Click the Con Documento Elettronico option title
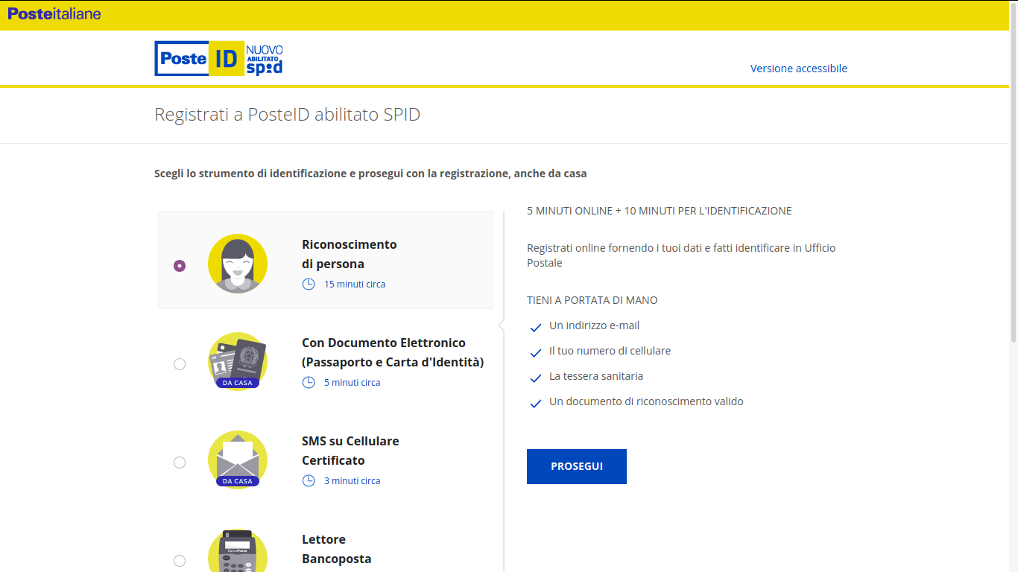Screen dimensions: 1018x572 [392, 352]
